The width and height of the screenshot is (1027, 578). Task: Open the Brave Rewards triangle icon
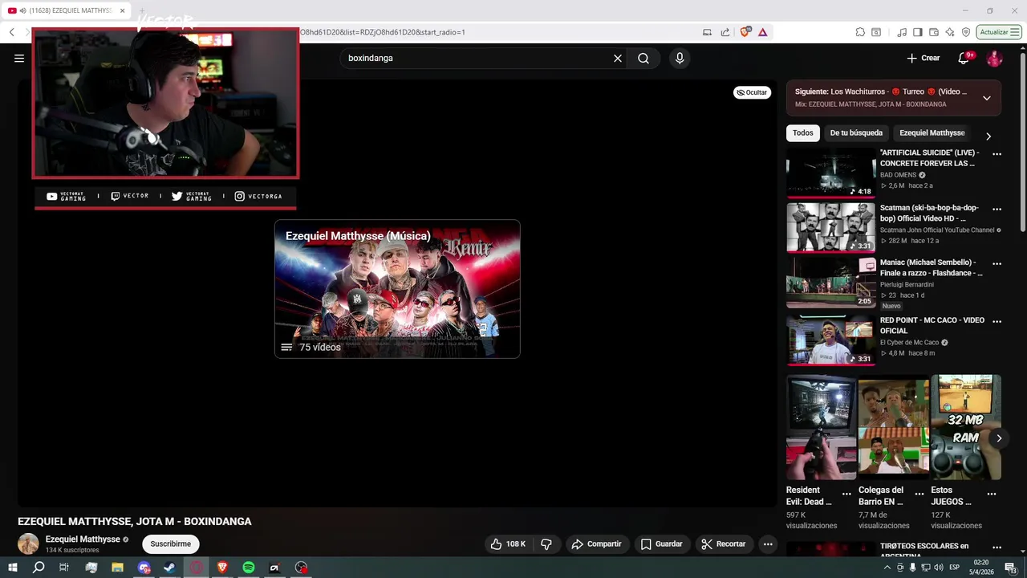(762, 32)
